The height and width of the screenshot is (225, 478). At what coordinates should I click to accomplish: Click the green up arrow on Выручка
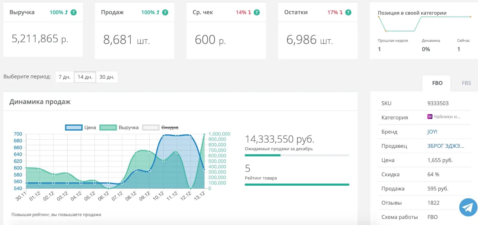(66, 12)
